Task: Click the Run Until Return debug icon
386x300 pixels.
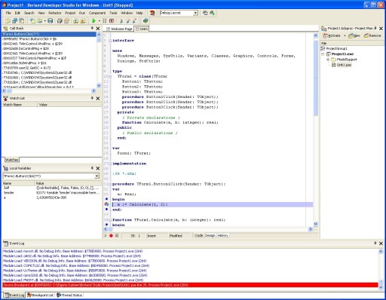Action: [134, 21]
